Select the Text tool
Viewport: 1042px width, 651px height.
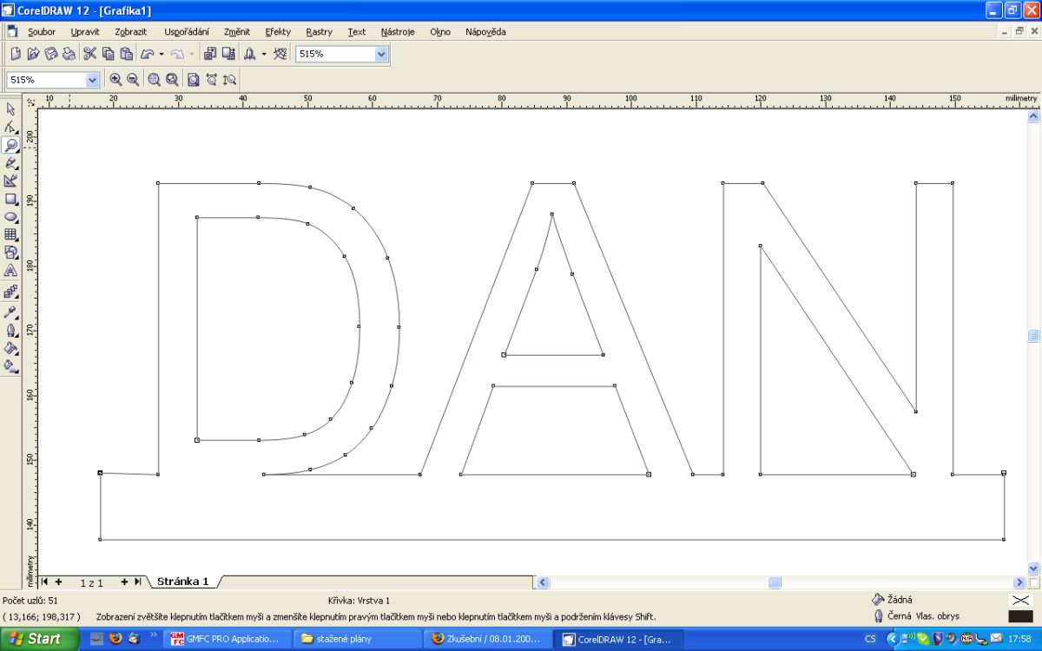tap(11, 271)
